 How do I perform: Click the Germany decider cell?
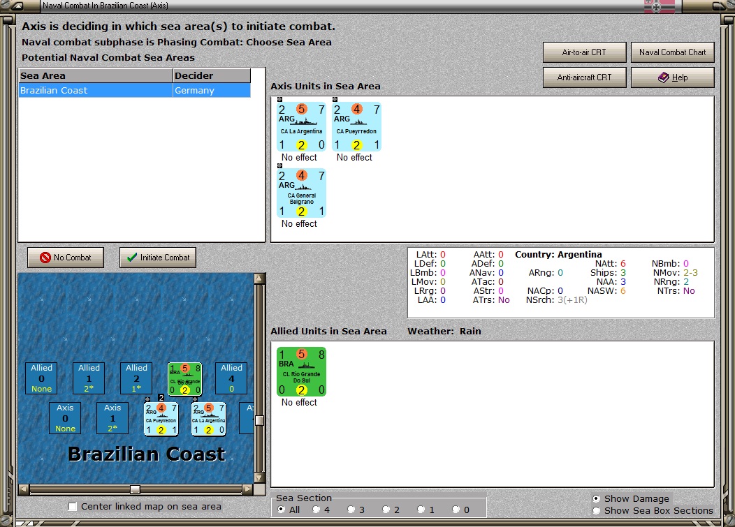tap(212, 91)
